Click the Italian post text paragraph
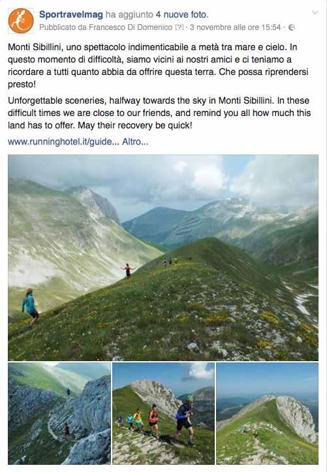 [158, 66]
